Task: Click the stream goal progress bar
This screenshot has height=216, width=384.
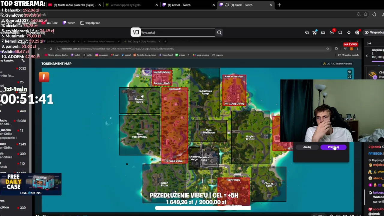Action: [202, 208]
